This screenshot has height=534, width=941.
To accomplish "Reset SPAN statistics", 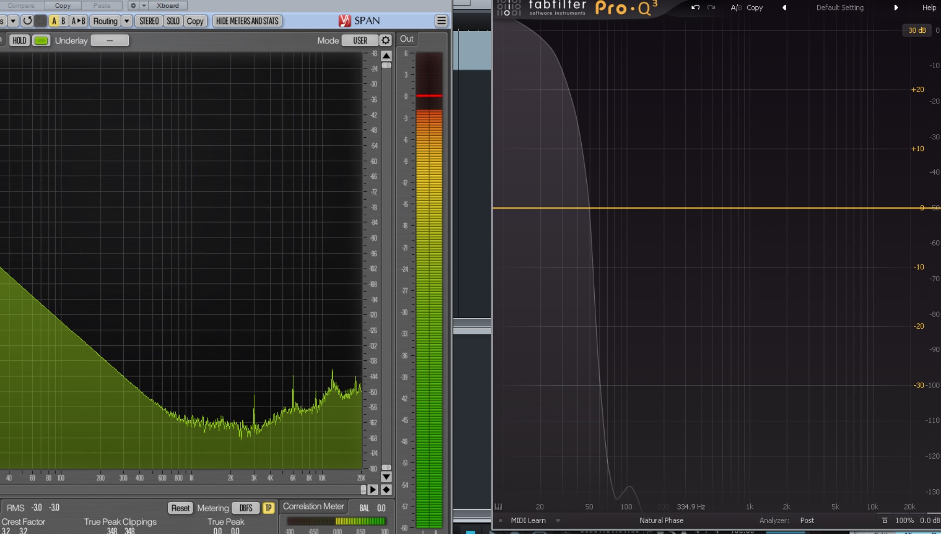I will point(180,508).
